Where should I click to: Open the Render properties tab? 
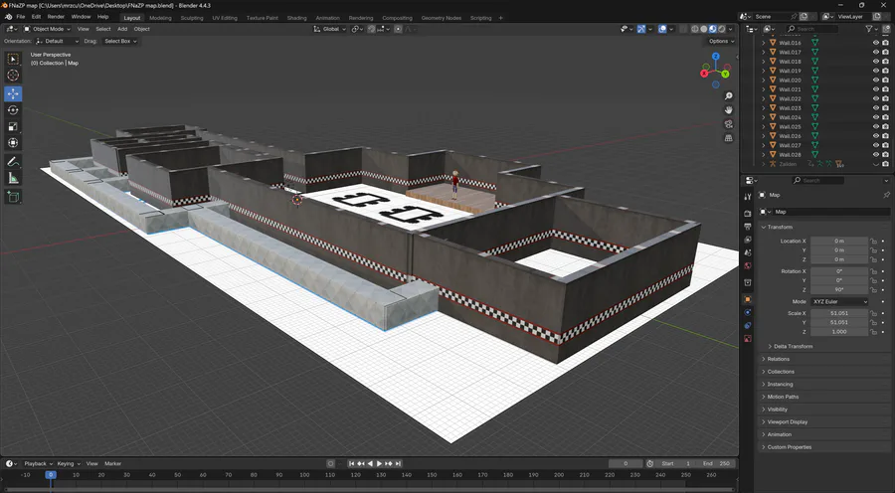tap(748, 214)
